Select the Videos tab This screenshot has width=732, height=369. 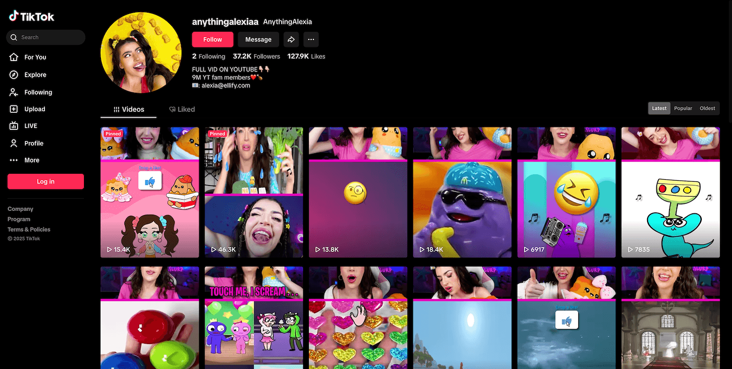click(129, 109)
